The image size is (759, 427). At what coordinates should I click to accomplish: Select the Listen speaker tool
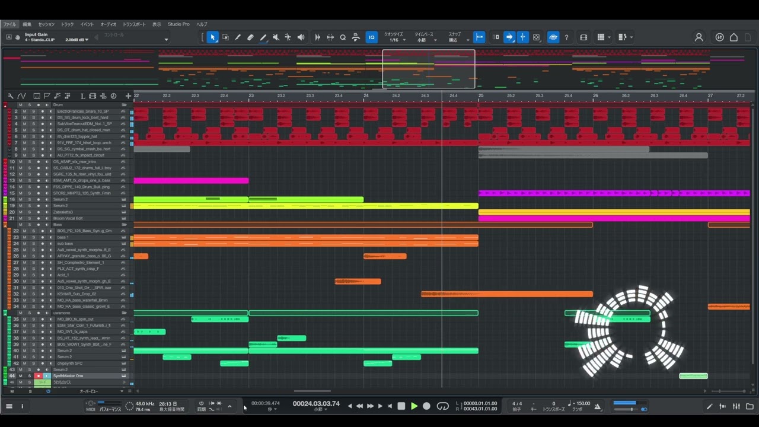click(x=301, y=37)
